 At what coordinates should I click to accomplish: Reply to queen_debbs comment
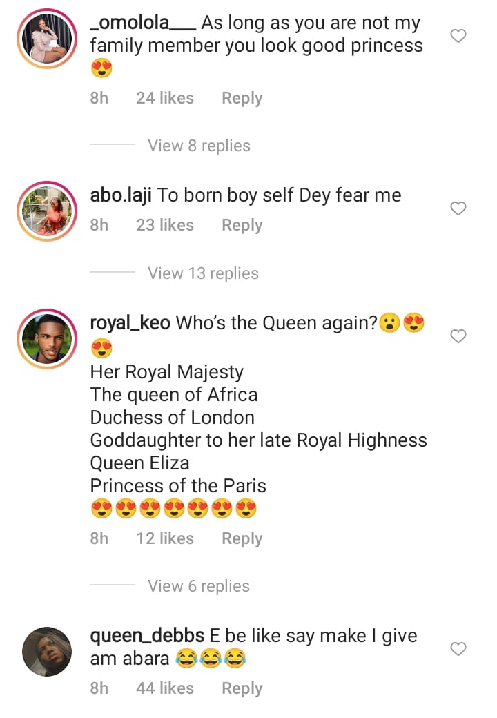pyautogui.click(x=242, y=688)
